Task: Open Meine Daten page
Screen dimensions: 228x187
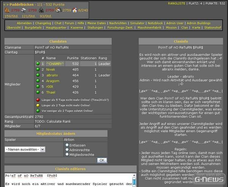Action: coord(97,23)
